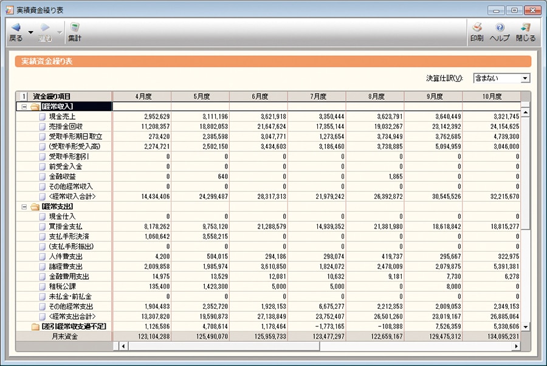This screenshot has width=547, height=366.
Task: Click the 9月度 column header
Action: pyautogui.click(x=433, y=96)
